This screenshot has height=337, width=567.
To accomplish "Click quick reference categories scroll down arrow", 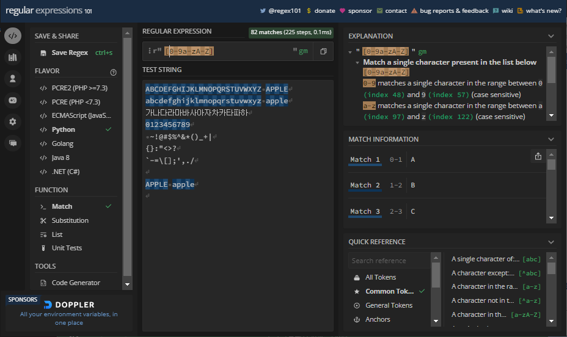I will (436, 321).
